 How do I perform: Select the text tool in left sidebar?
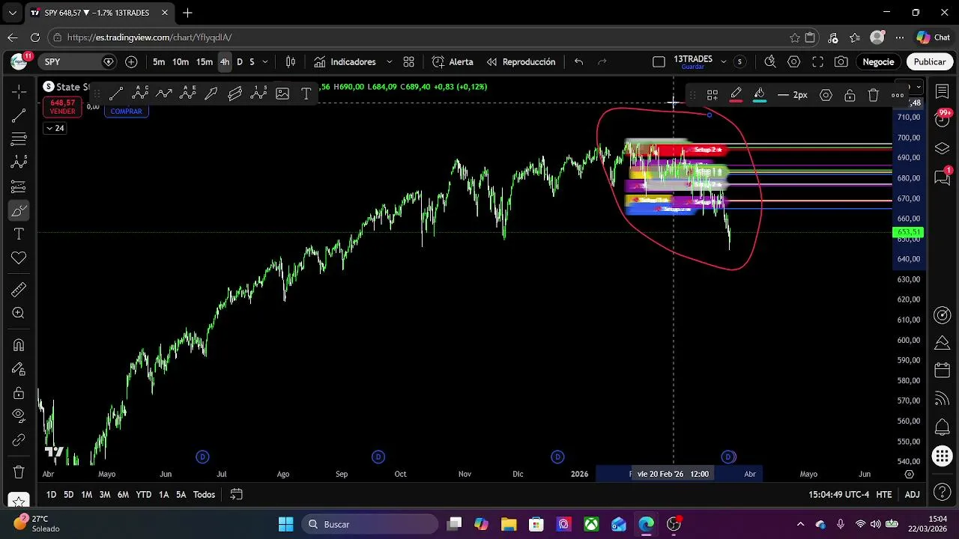pyautogui.click(x=19, y=234)
